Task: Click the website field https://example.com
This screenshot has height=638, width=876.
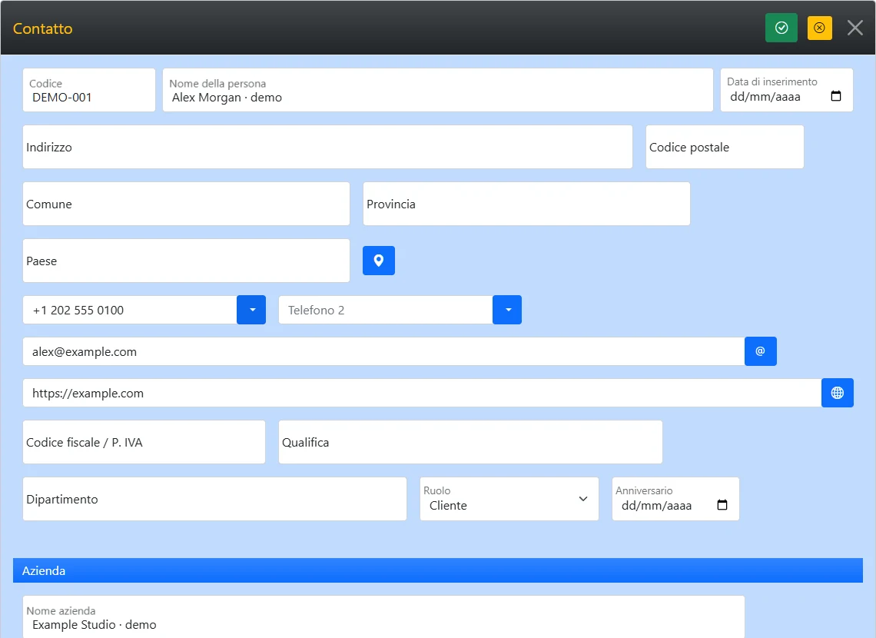Action: tap(422, 393)
